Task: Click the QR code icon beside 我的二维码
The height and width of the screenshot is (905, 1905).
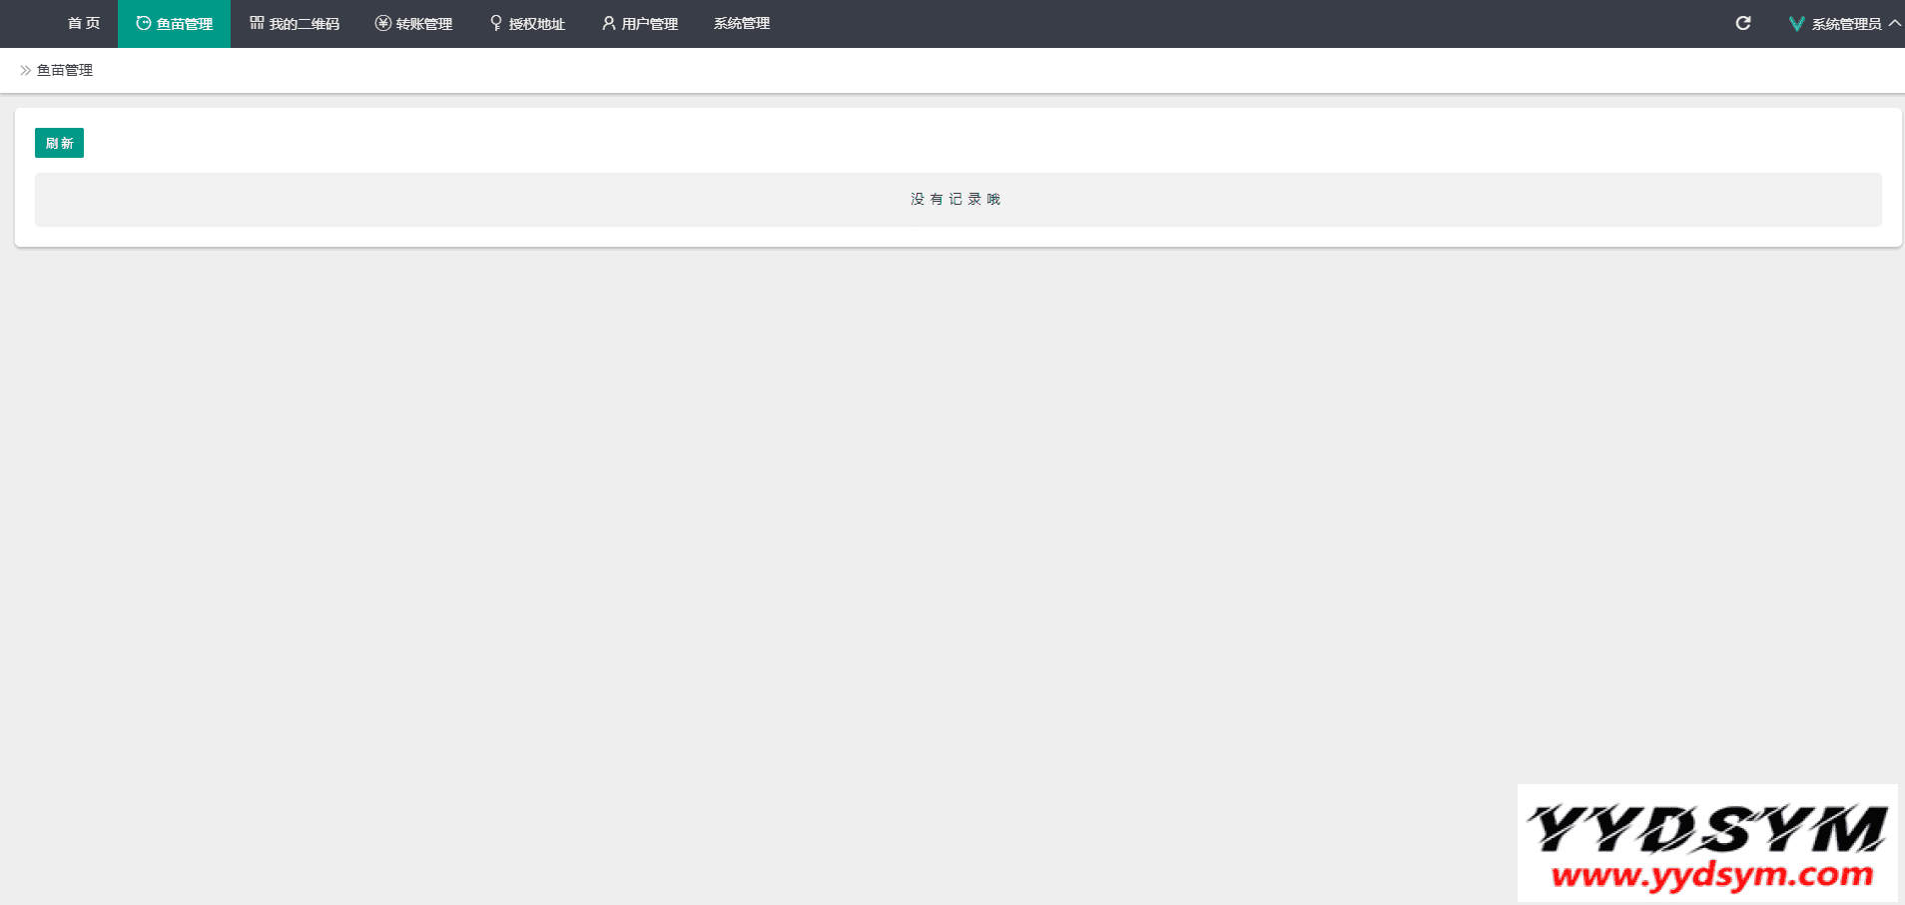Action: pos(257,23)
